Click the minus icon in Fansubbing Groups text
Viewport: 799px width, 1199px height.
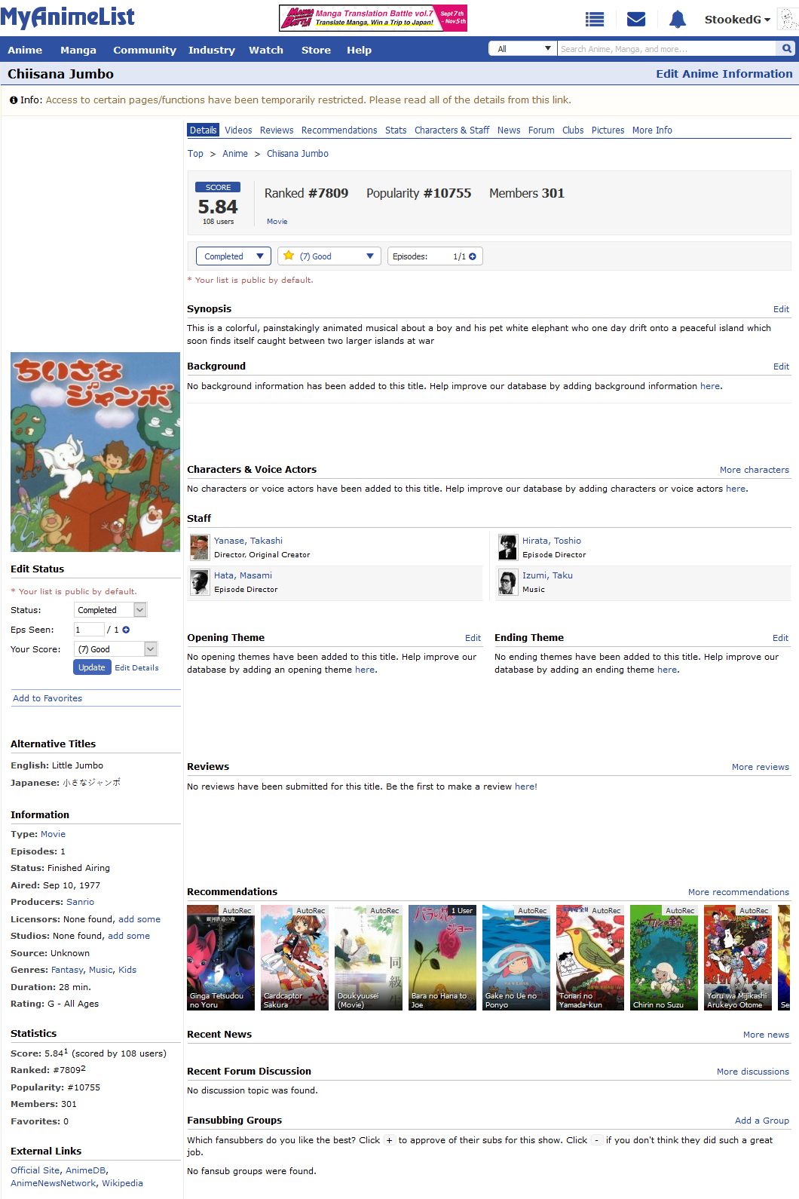(x=596, y=1140)
